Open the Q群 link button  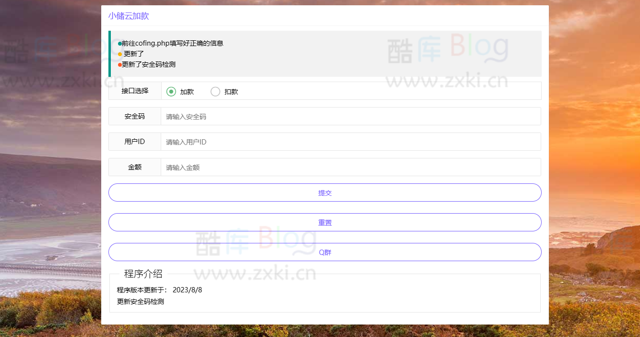click(x=325, y=252)
